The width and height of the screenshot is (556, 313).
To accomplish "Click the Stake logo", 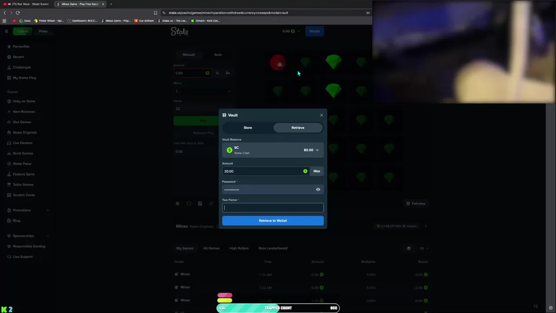I will point(179,31).
